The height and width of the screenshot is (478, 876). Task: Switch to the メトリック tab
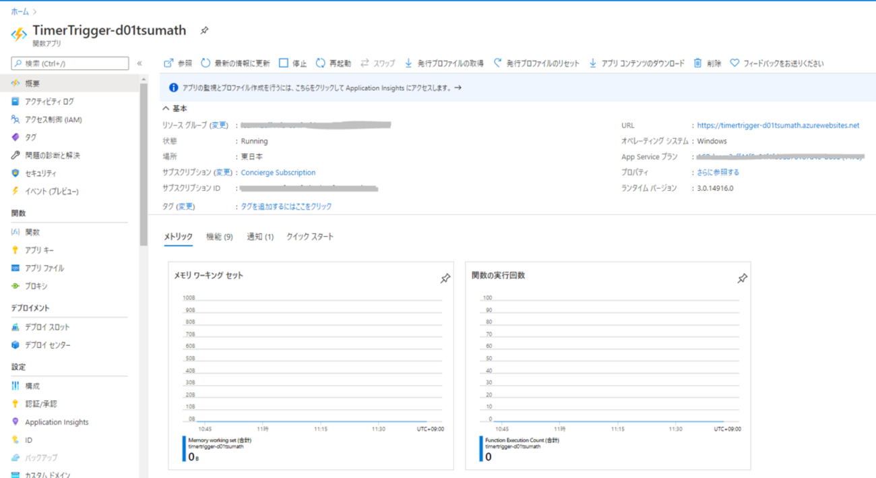tap(178, 237)
